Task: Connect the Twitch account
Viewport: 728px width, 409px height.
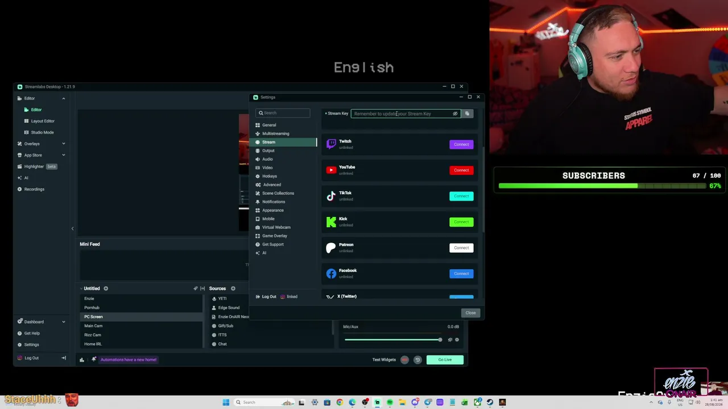Action: point(461,144)
